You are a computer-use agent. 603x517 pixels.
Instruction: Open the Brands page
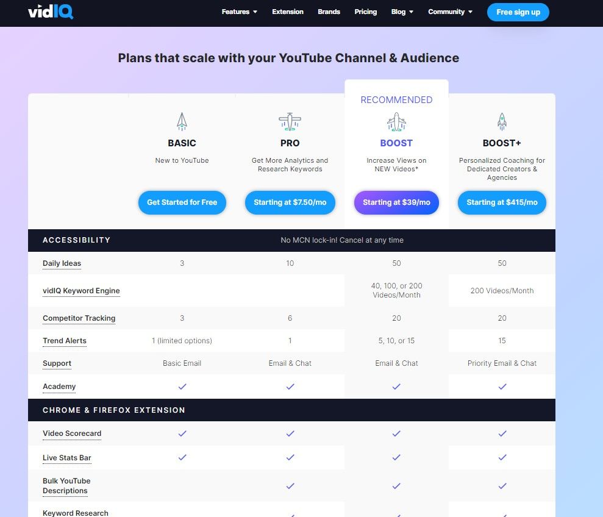329,12
